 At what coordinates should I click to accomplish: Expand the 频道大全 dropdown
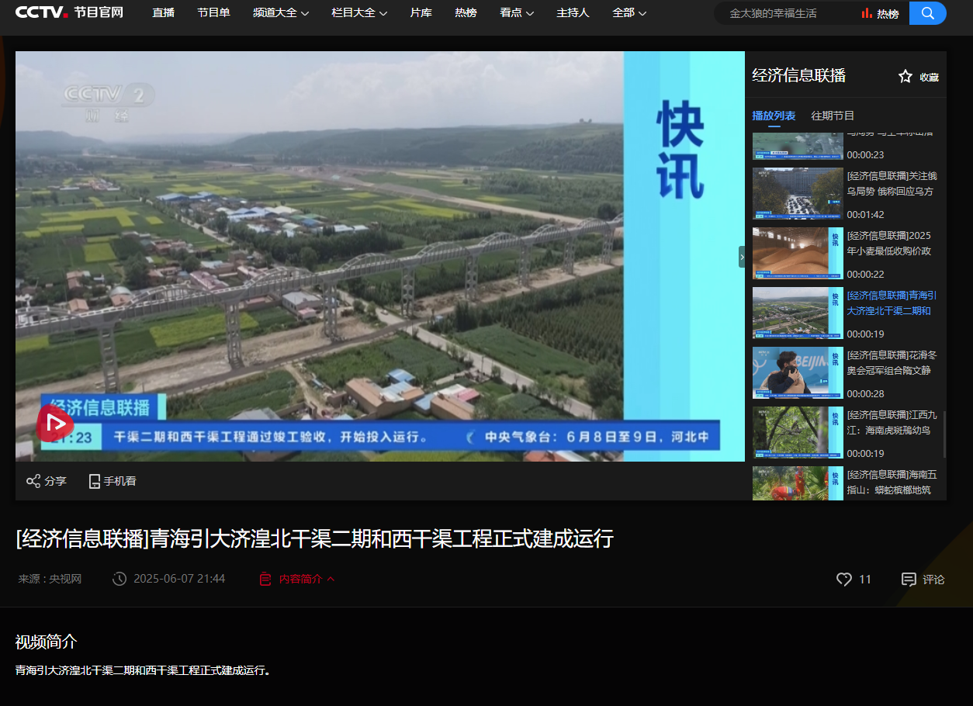pos(281,12)
